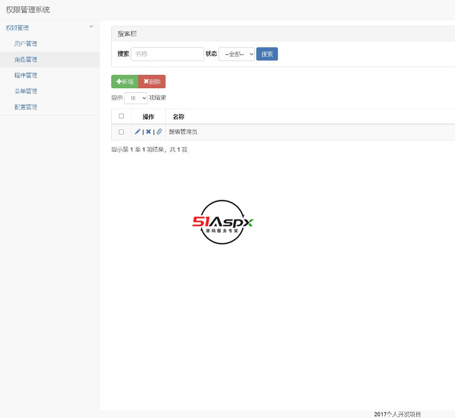The image size is (455, 418).
Task: Open 配置管理 in the sidebar
Action: pos(26,107)
